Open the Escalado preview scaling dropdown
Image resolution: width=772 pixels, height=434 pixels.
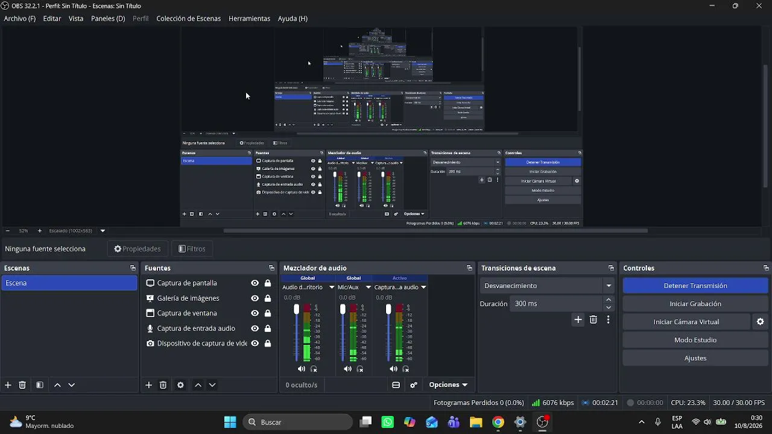pyautogui.click(x=103, y=231)
